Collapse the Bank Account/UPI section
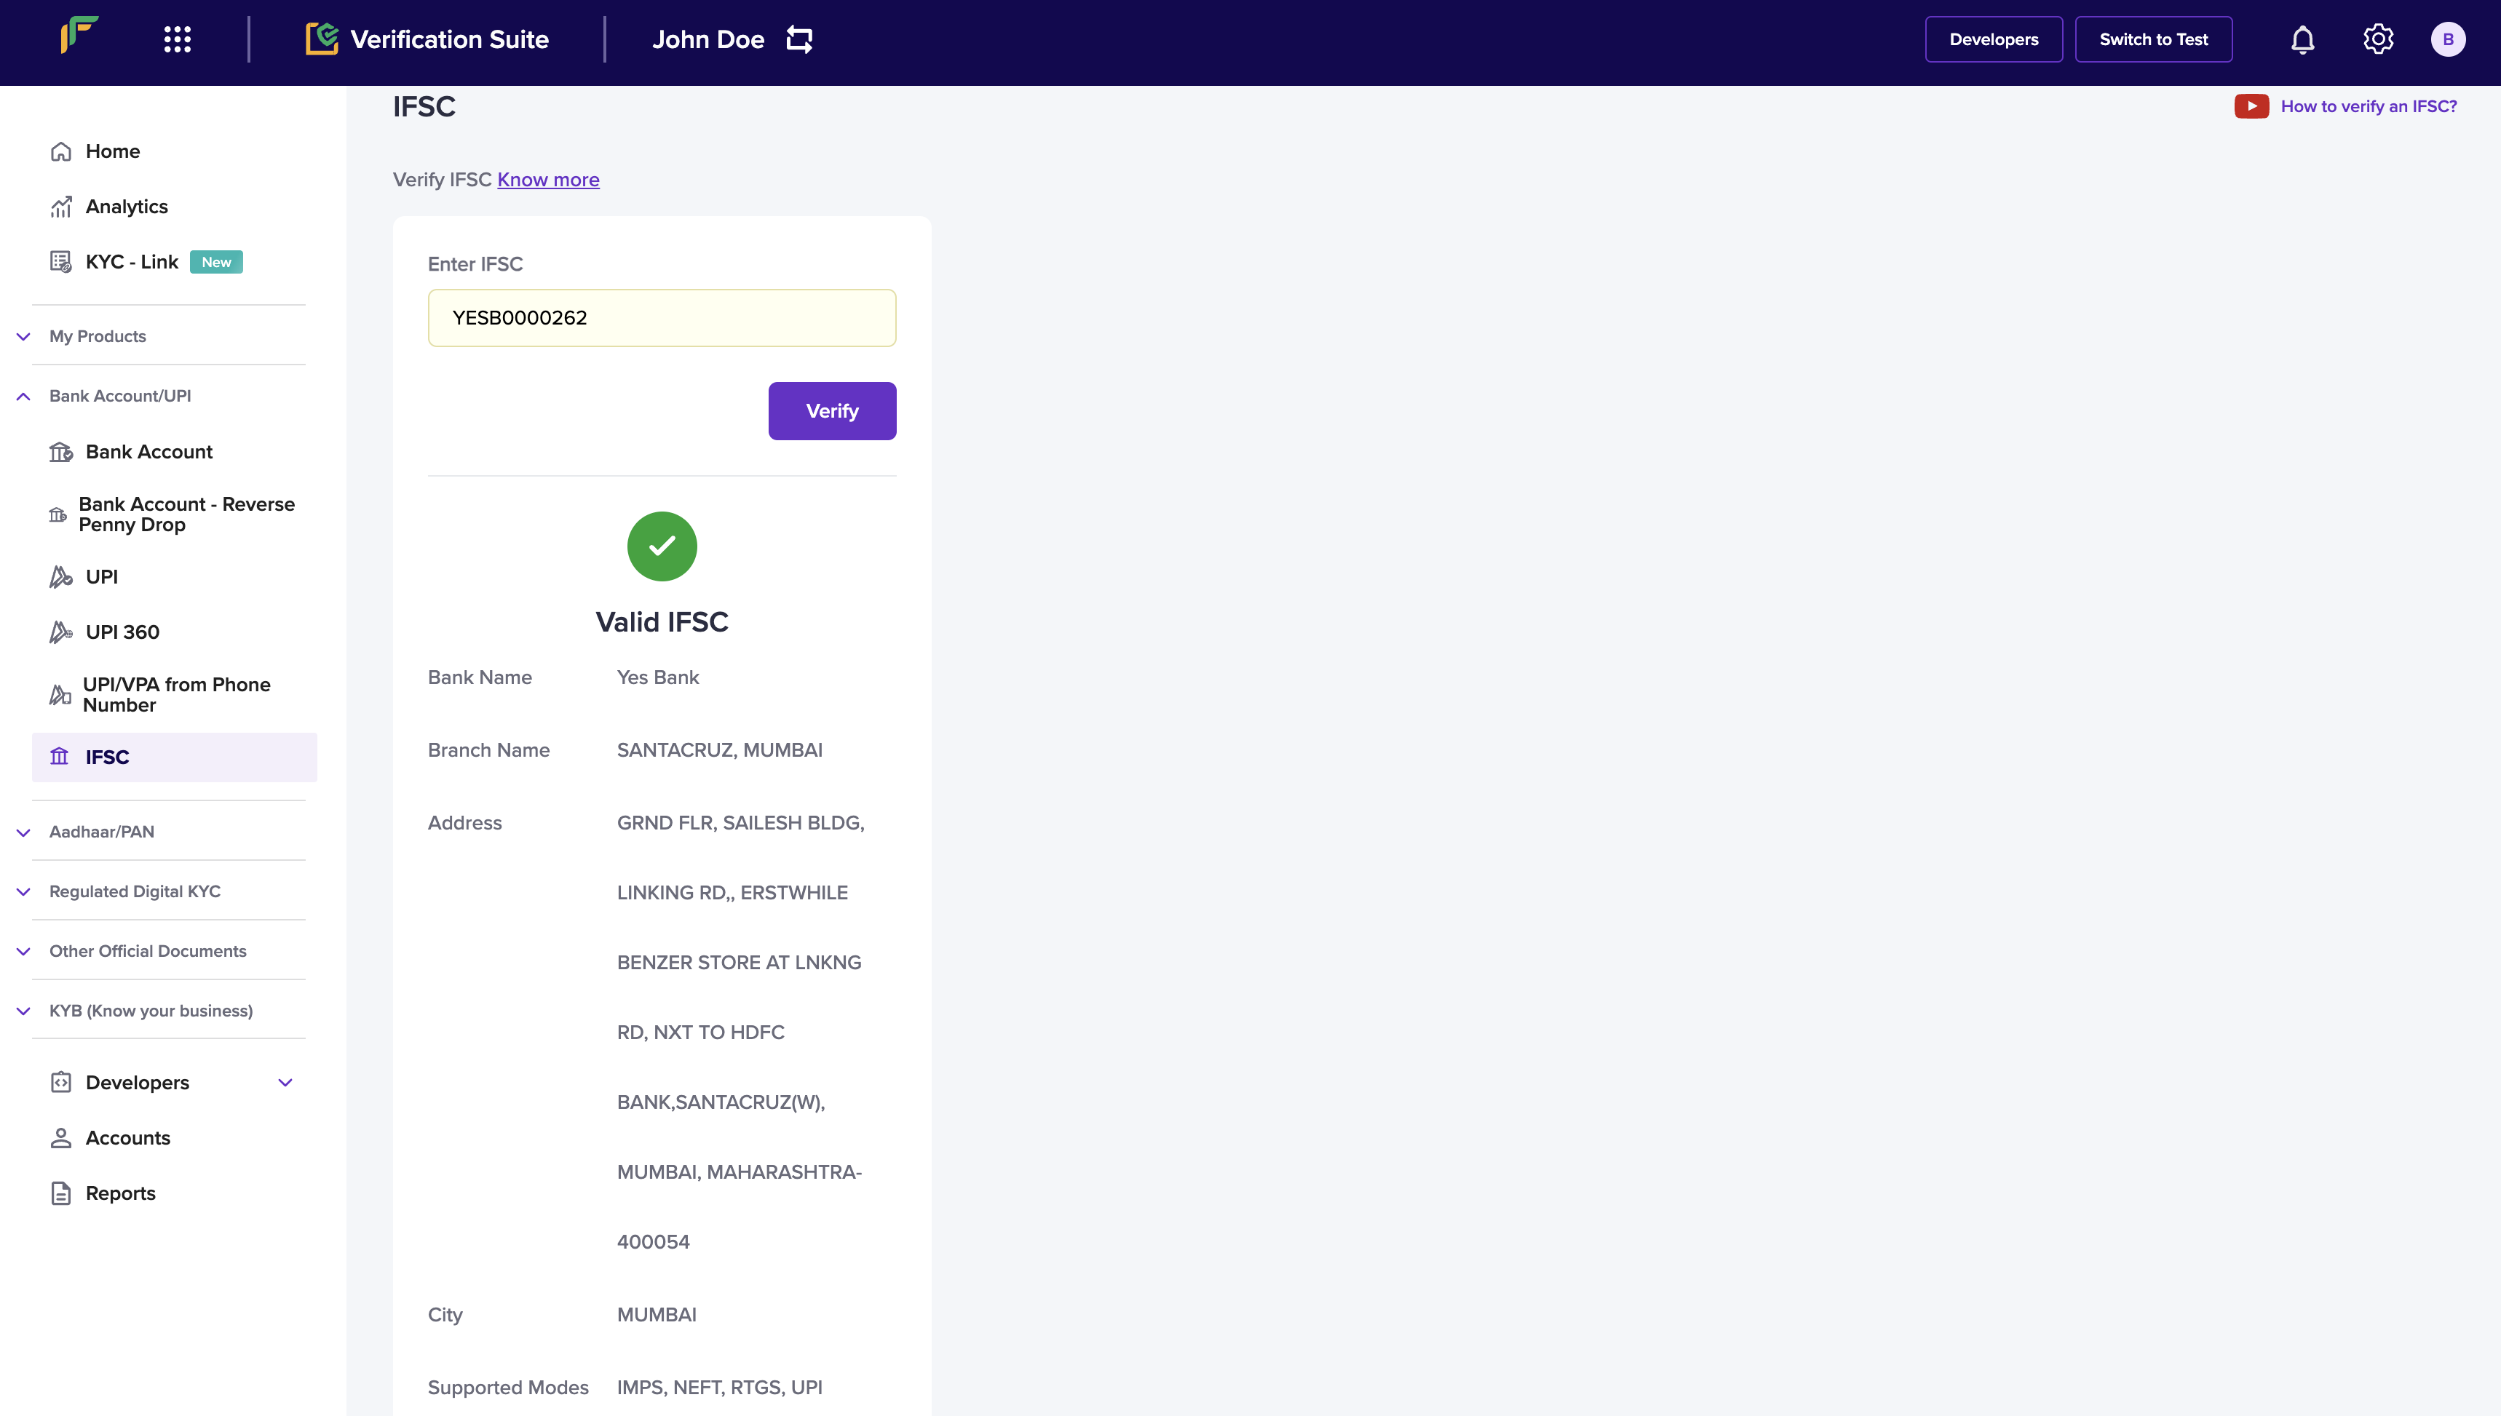The width and height of the screenshot is (2501, 1416). (24, 396)
